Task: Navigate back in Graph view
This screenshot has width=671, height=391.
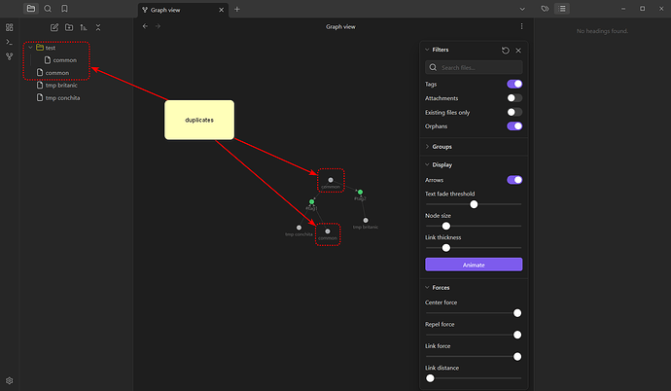Action: pyautogui.click(x=145, y=26)
